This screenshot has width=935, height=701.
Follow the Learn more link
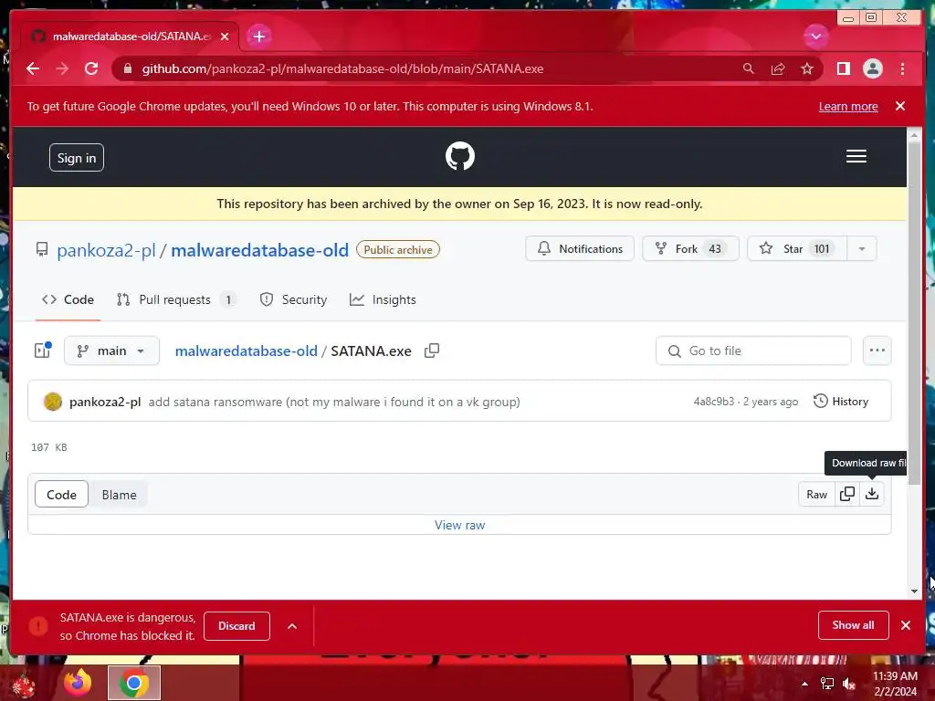click(848, 106)
